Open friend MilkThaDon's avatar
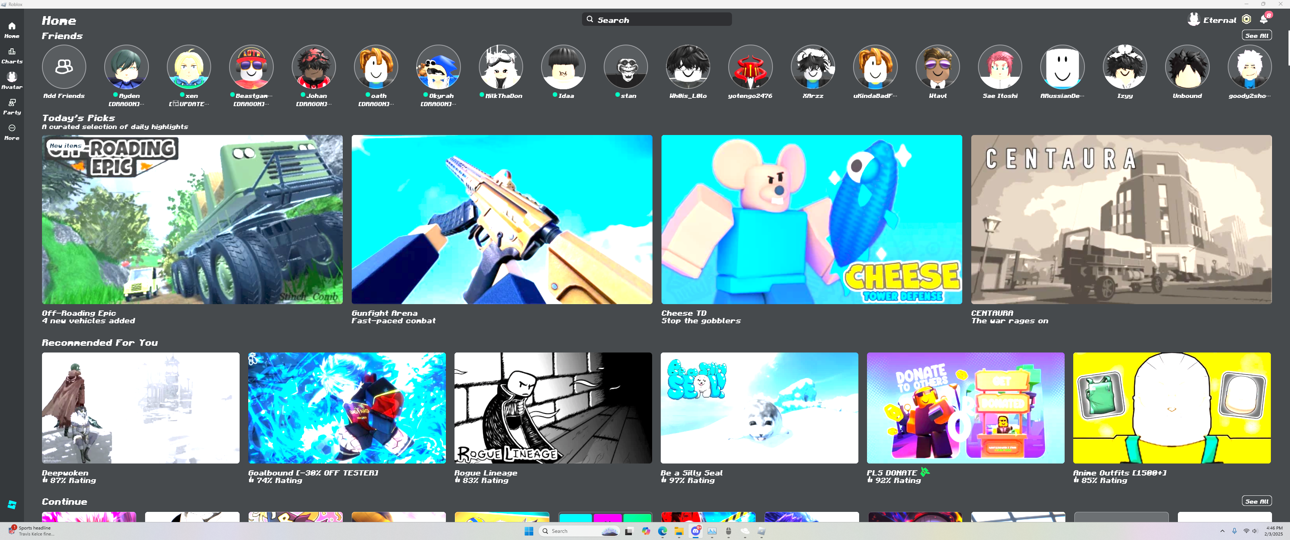Viewport: 1290px width, 540px height. pos(501,67)
